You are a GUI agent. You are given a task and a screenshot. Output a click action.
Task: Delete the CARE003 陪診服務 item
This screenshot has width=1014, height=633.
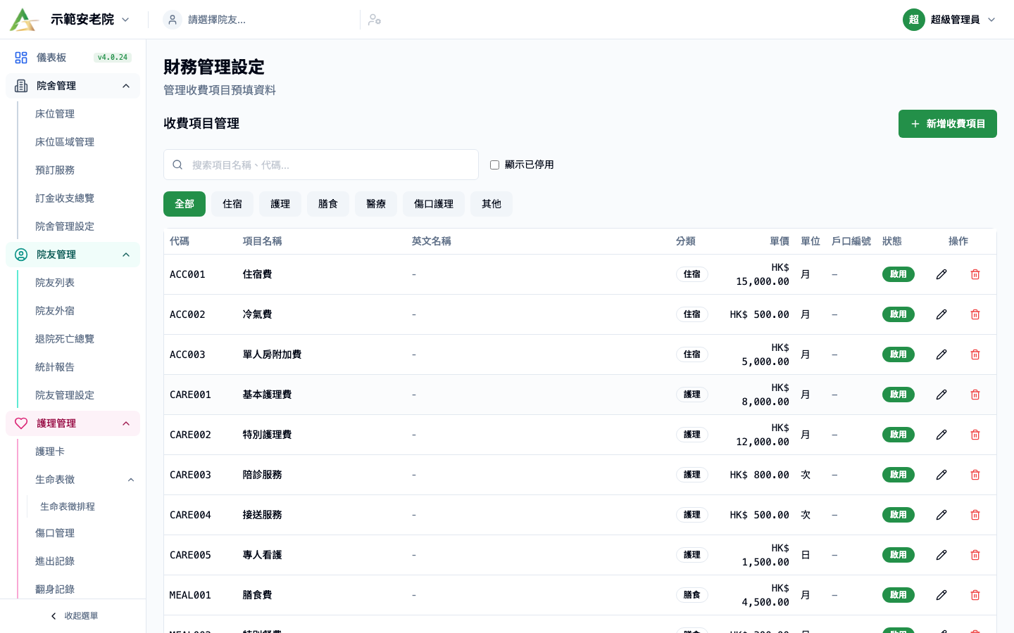975,475
